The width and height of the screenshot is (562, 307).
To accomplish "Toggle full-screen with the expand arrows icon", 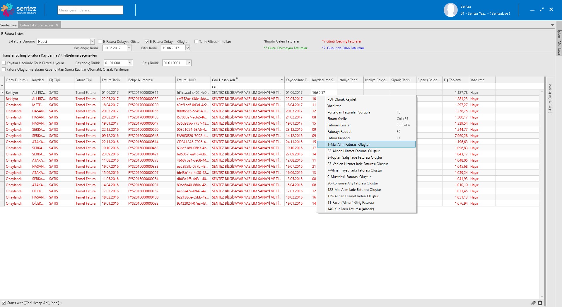I will click(x=542, y=9).
